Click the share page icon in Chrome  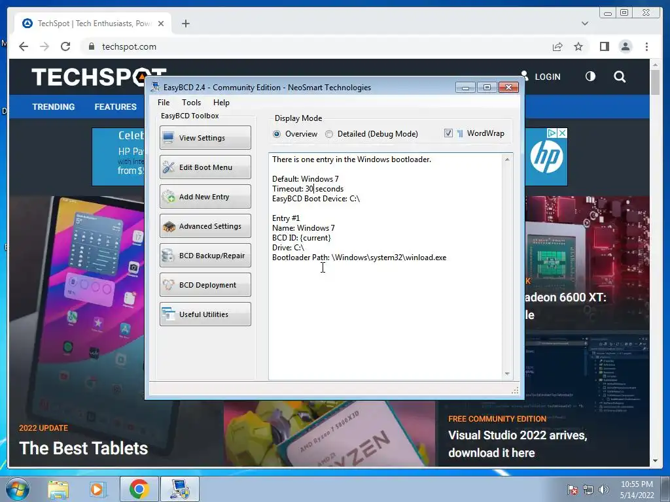tap(557, 46)
